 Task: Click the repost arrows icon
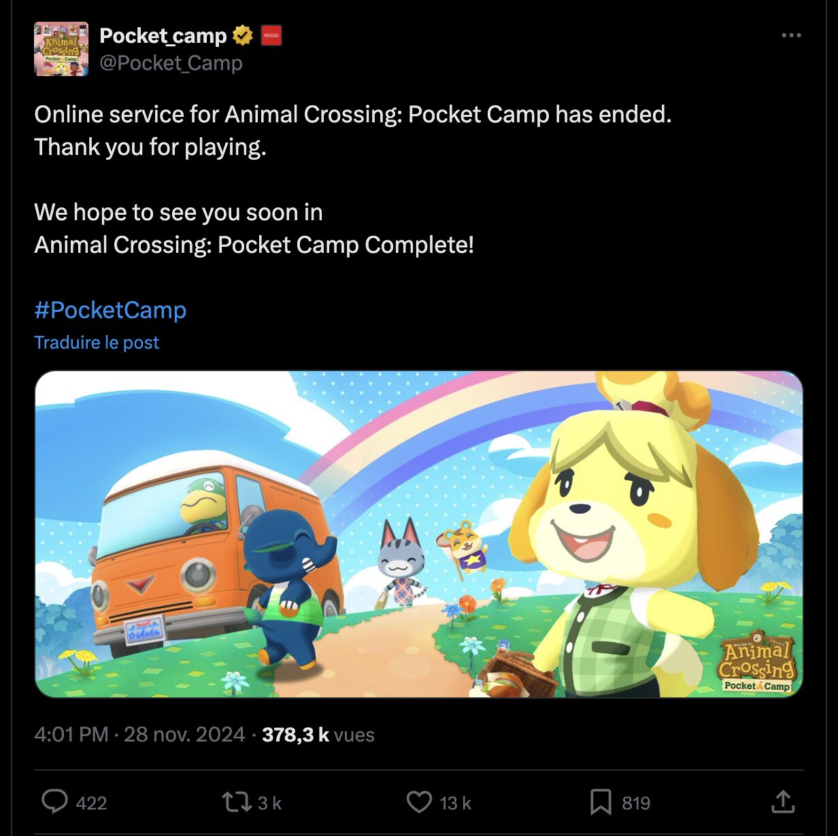[x=237, y=802]
